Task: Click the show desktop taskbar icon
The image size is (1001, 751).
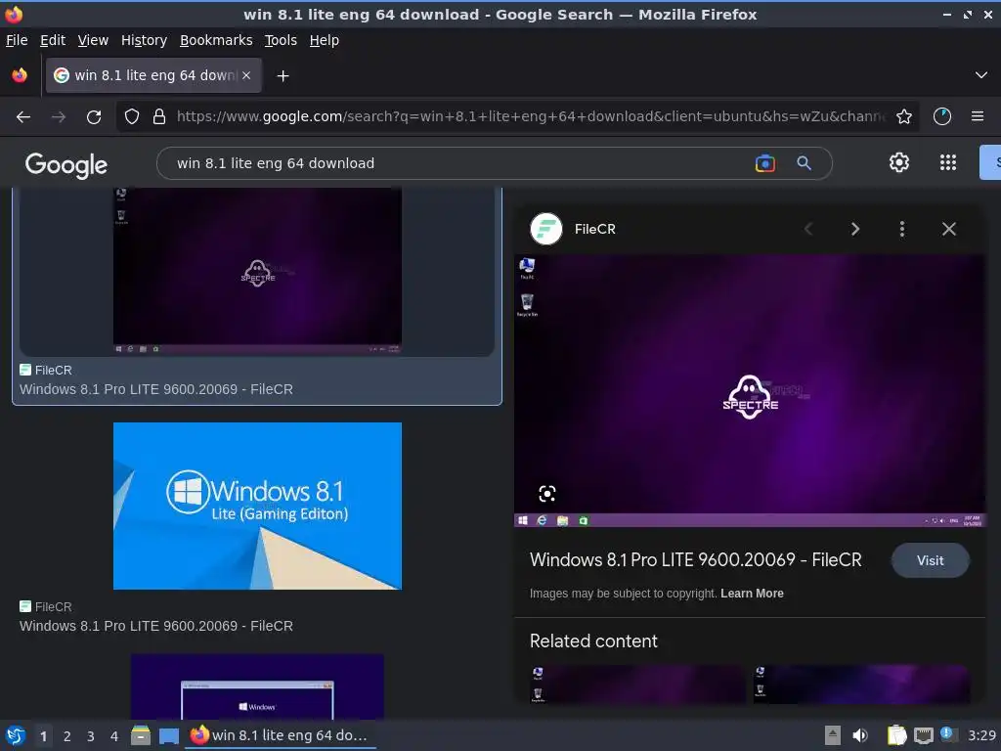Action: 168,735
